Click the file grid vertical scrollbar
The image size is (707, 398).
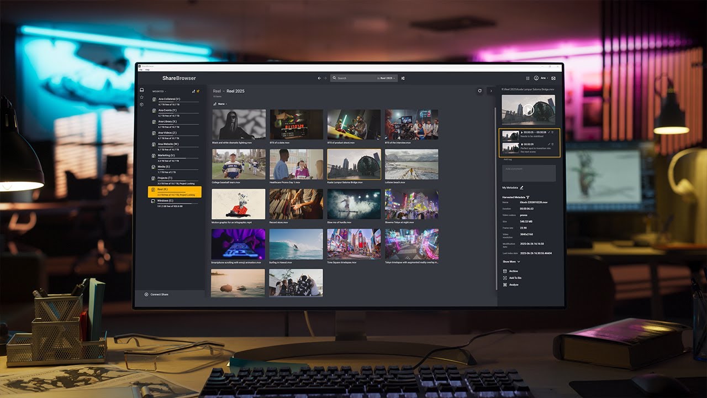pyautogui.click(x=496, y=199)
